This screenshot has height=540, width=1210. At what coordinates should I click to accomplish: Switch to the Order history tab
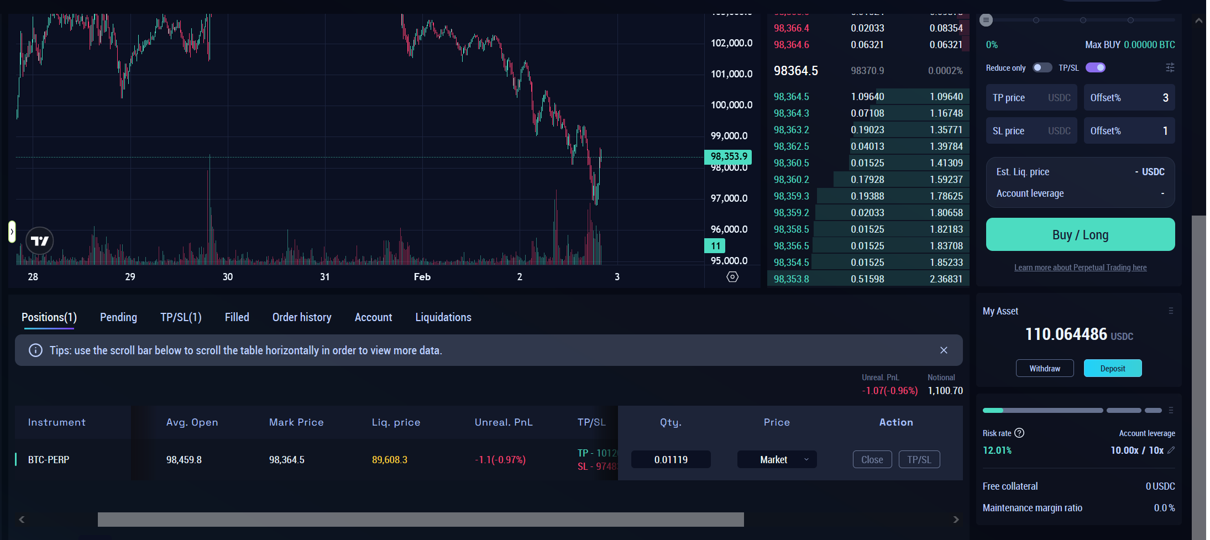tap(302, 317)
